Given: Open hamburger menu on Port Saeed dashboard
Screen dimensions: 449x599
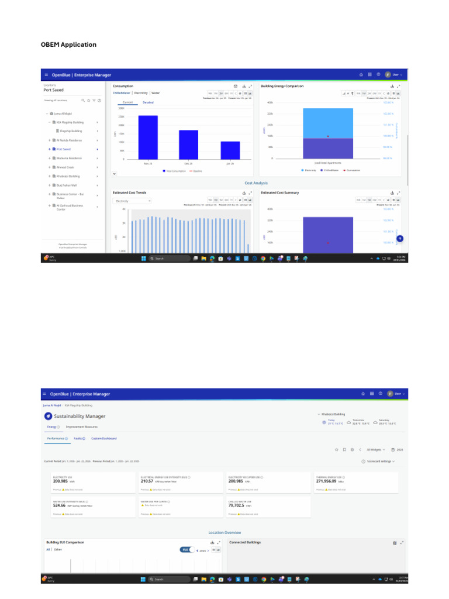Looking at the screenshot, I should pyautogui.click(x=47, y=75).
